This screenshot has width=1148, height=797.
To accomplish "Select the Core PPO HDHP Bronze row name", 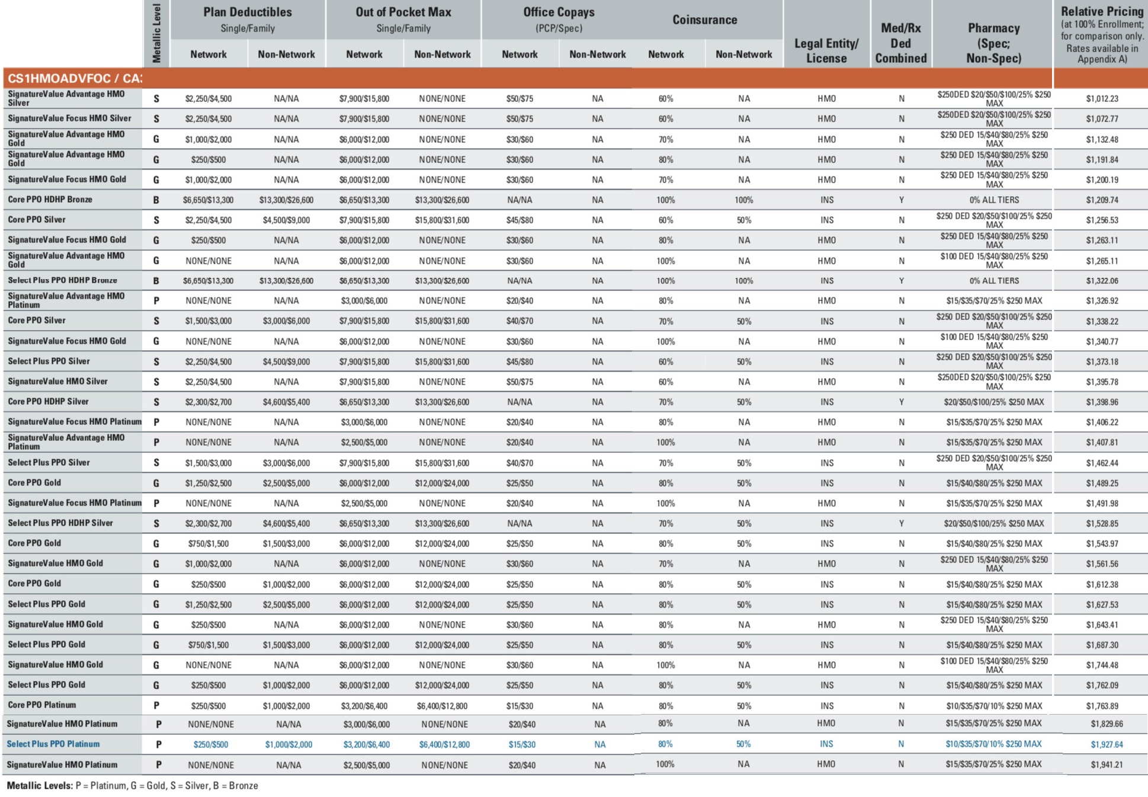I will [x=50, y=200].
